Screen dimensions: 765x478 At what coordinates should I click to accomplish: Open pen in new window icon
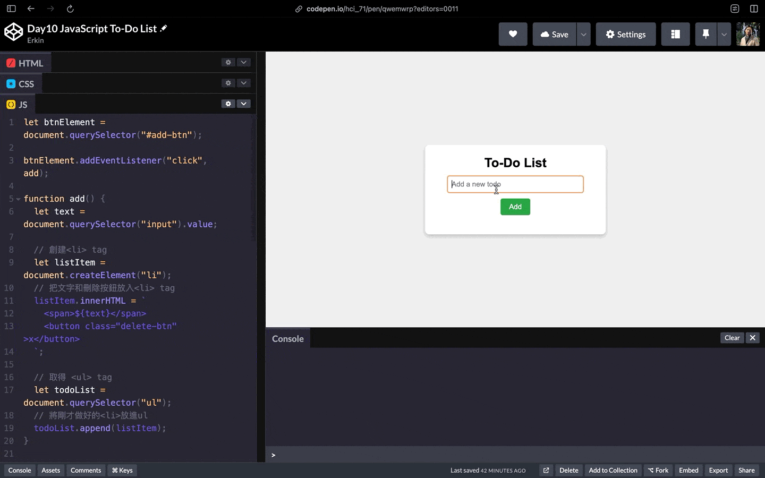click(546, 471)
